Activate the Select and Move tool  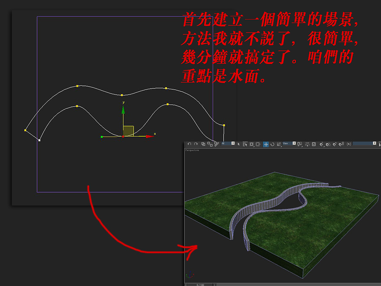(x=266, y=144)
